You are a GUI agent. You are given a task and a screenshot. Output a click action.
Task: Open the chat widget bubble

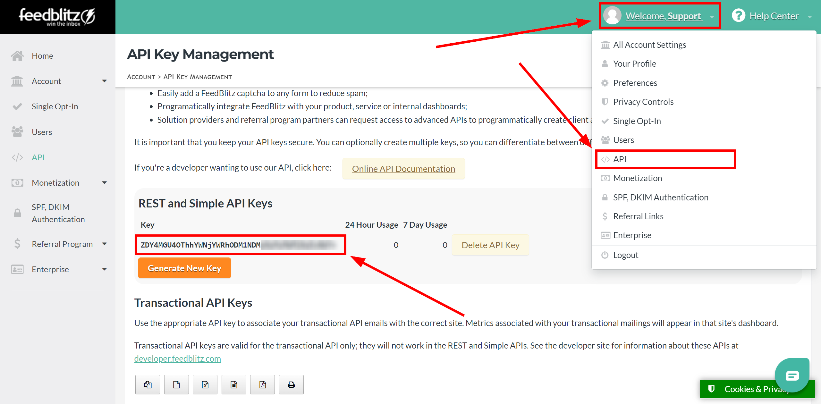(792, 375)
